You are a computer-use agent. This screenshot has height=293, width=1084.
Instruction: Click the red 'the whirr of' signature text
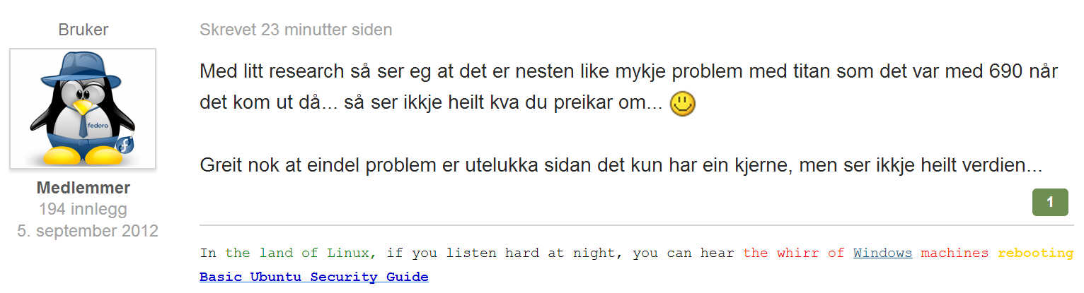794,253
